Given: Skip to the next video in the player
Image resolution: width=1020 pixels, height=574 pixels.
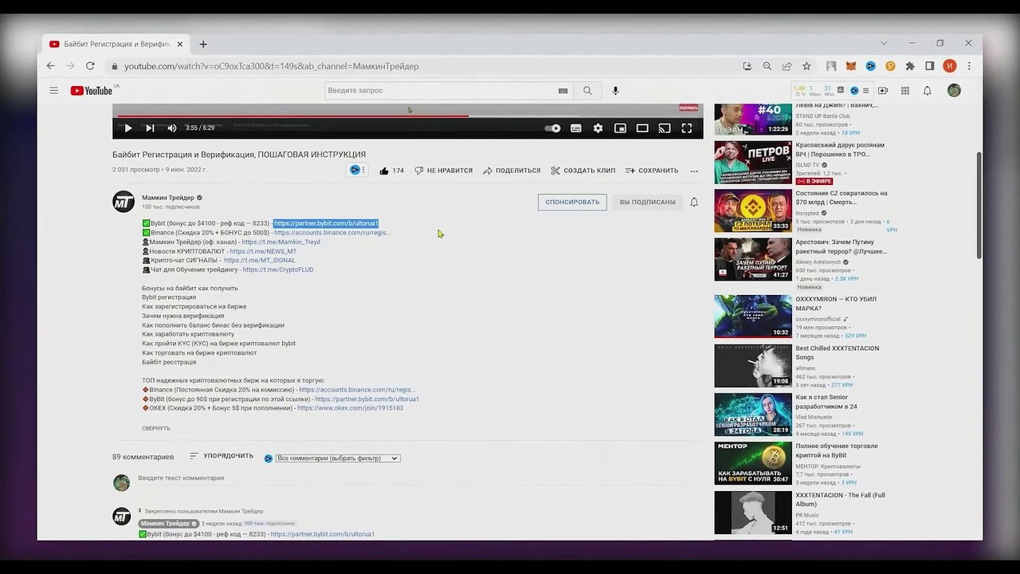Looking at the screenshot, I should 150,128.
